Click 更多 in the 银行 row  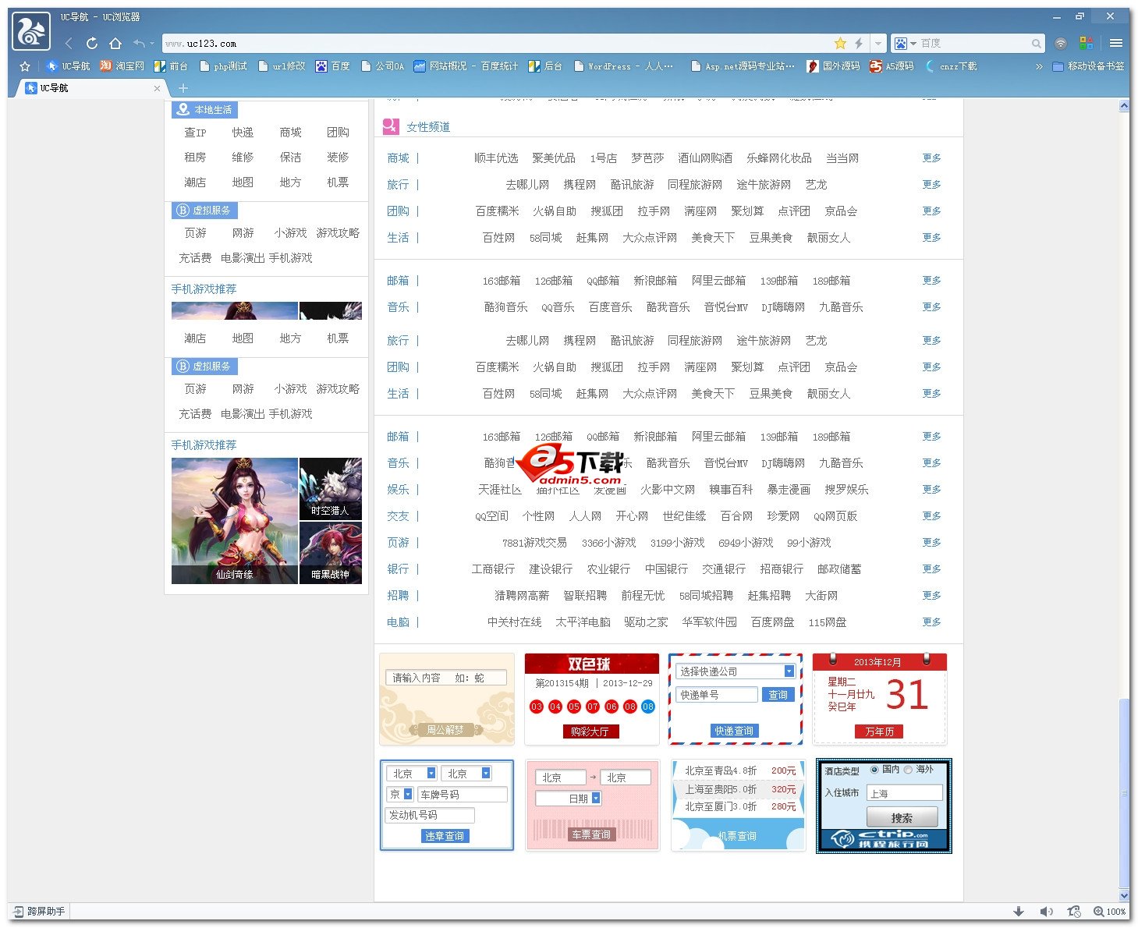coord(931,569)
